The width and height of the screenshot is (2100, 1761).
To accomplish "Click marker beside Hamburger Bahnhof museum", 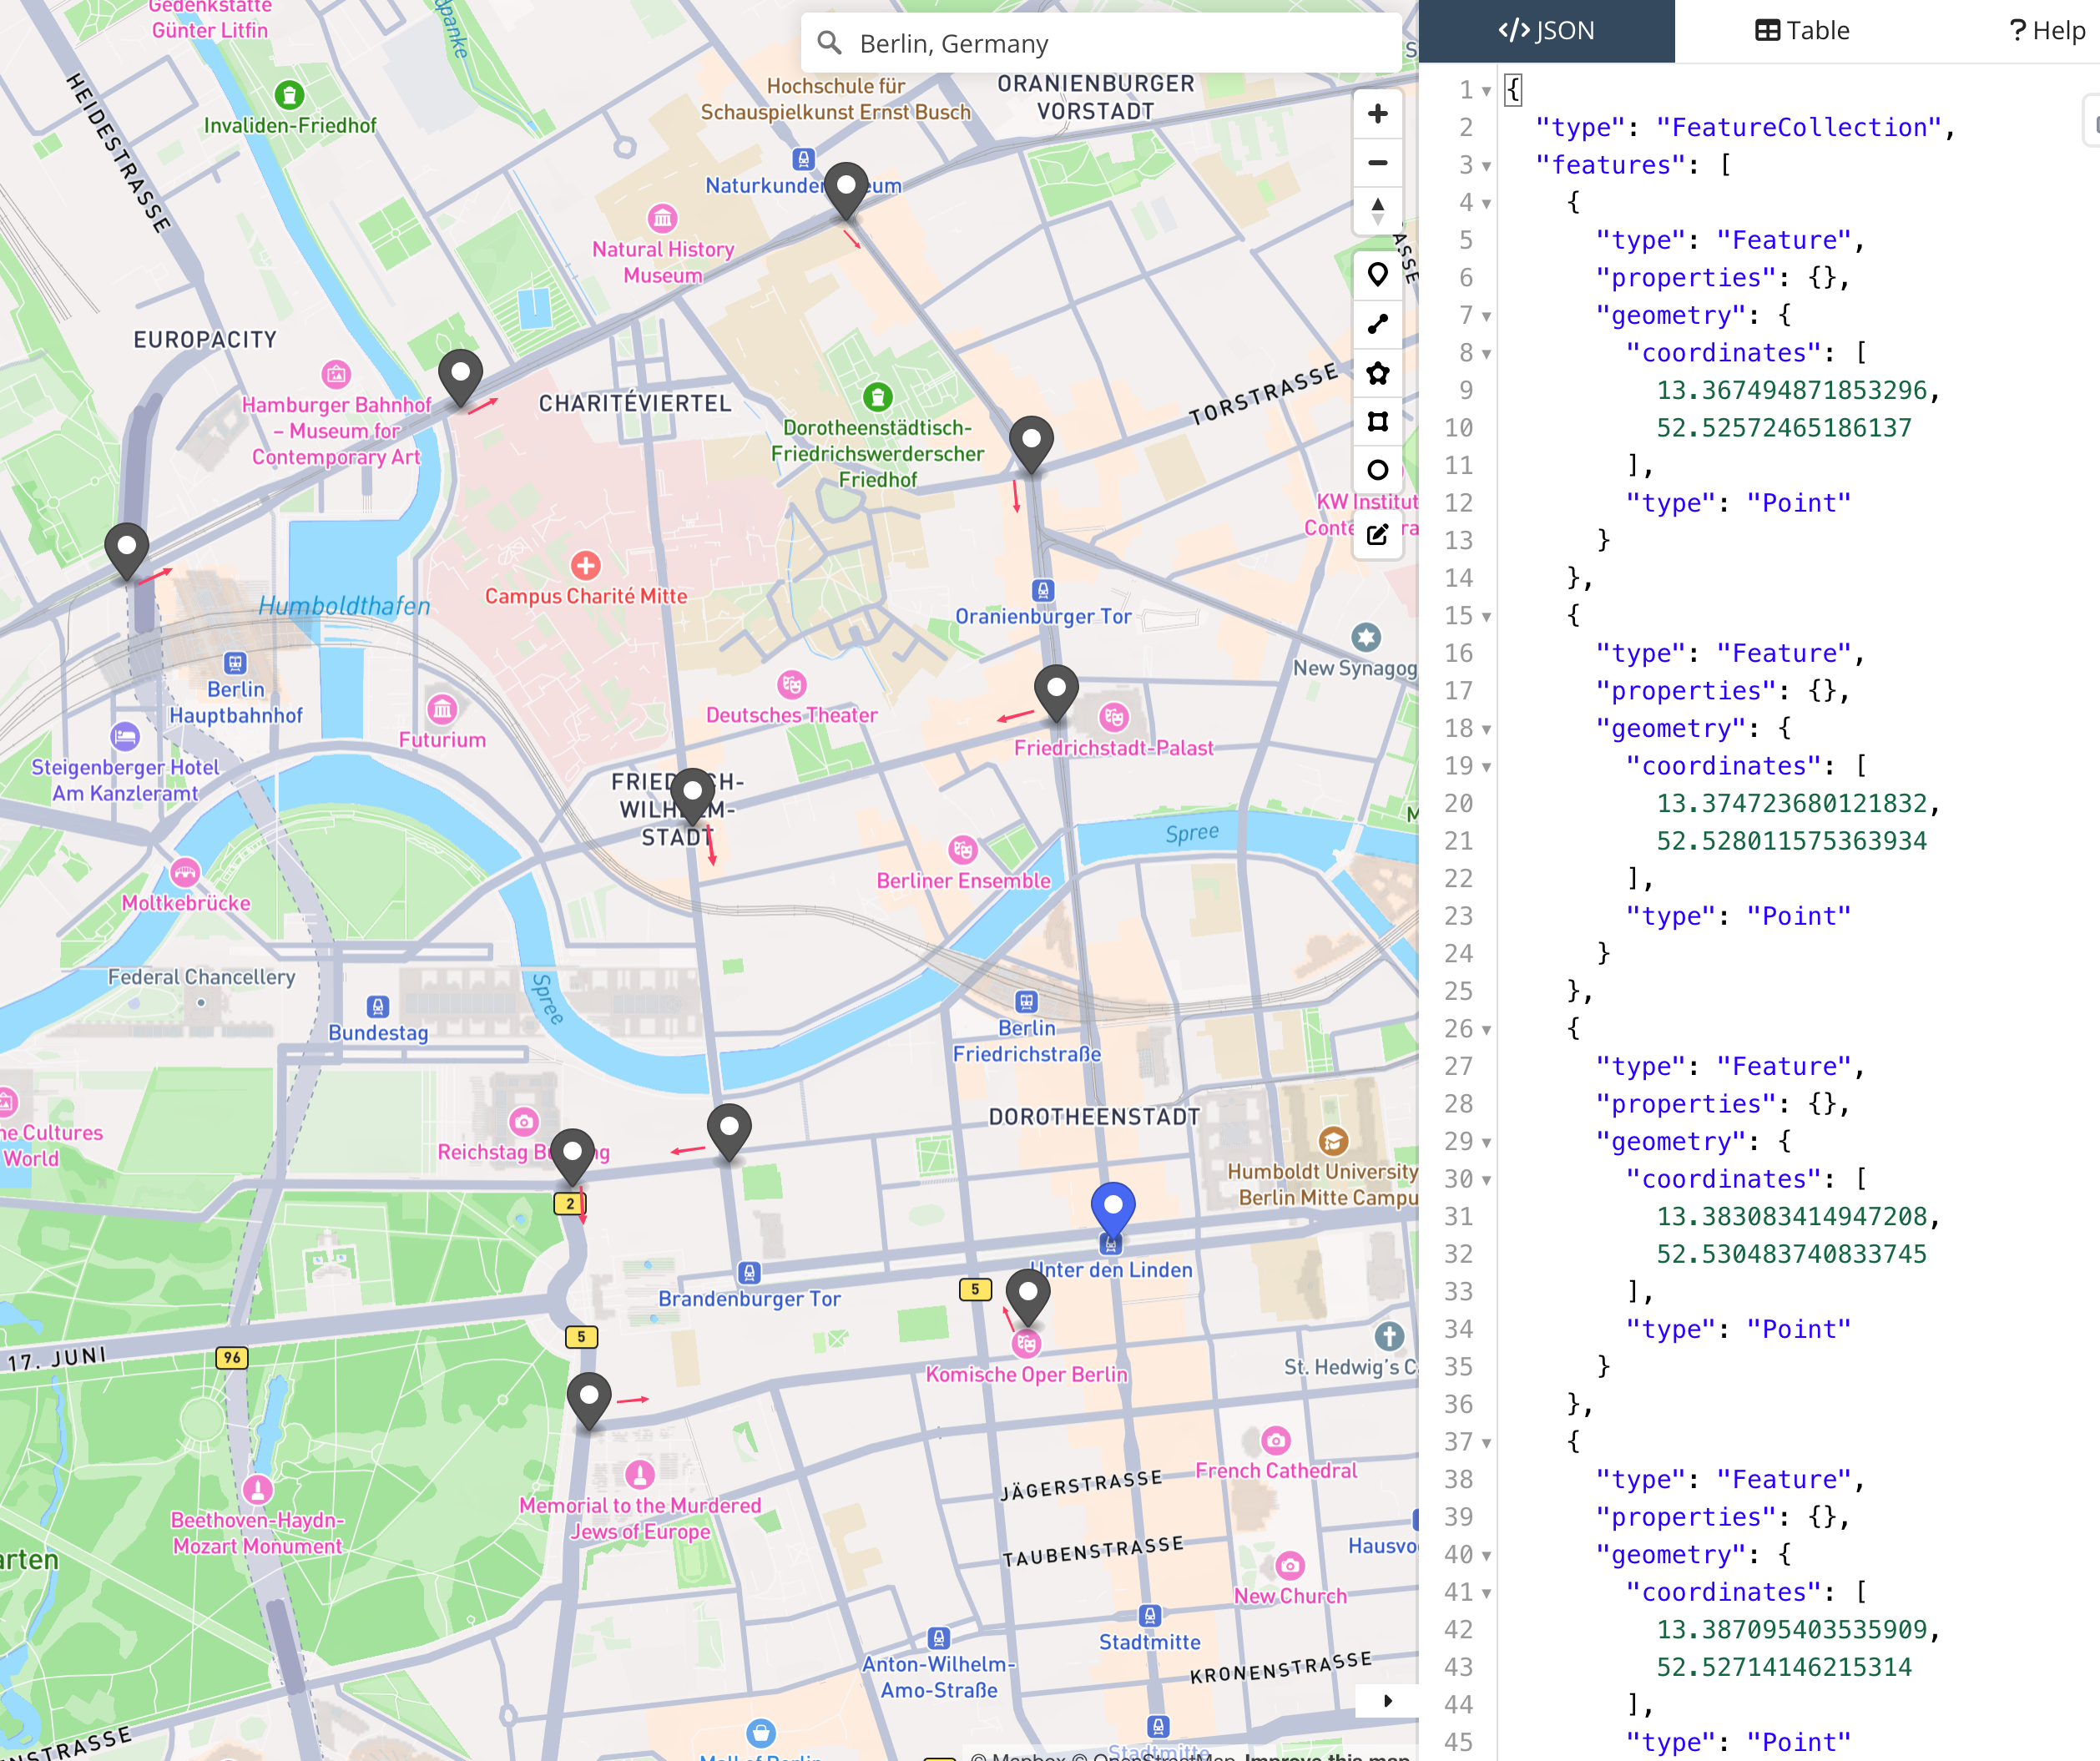I will (460, 378).
